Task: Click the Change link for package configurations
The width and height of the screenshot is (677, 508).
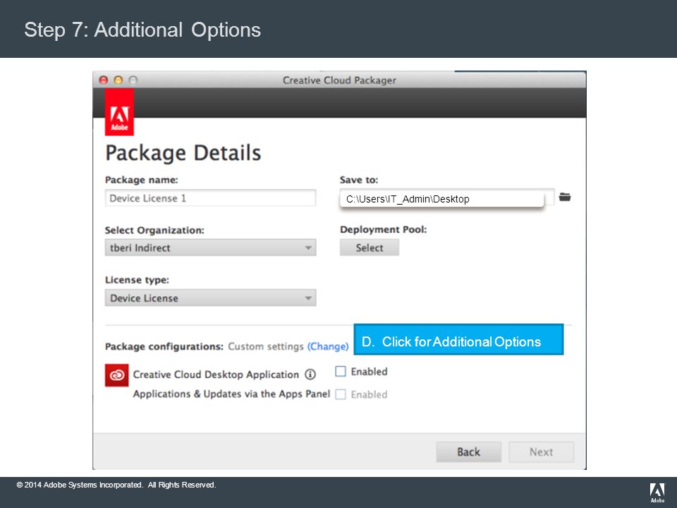Action: pos(328,346)
